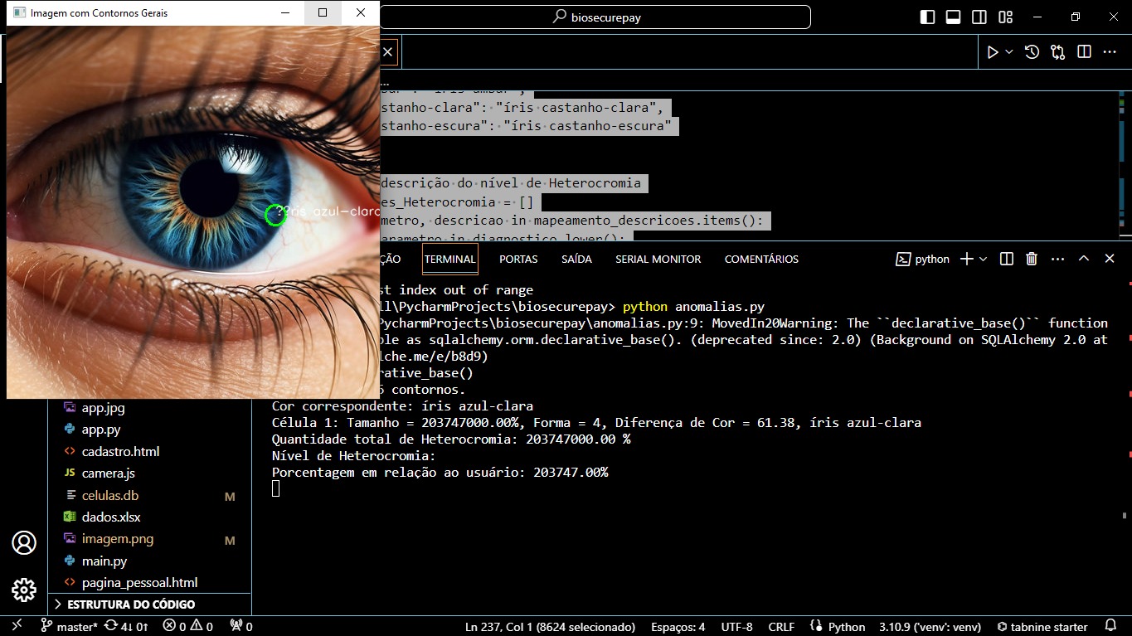Screen dimensions: 1132x636
Task: Select language mode Python in status bar
Action: [846, 627]
